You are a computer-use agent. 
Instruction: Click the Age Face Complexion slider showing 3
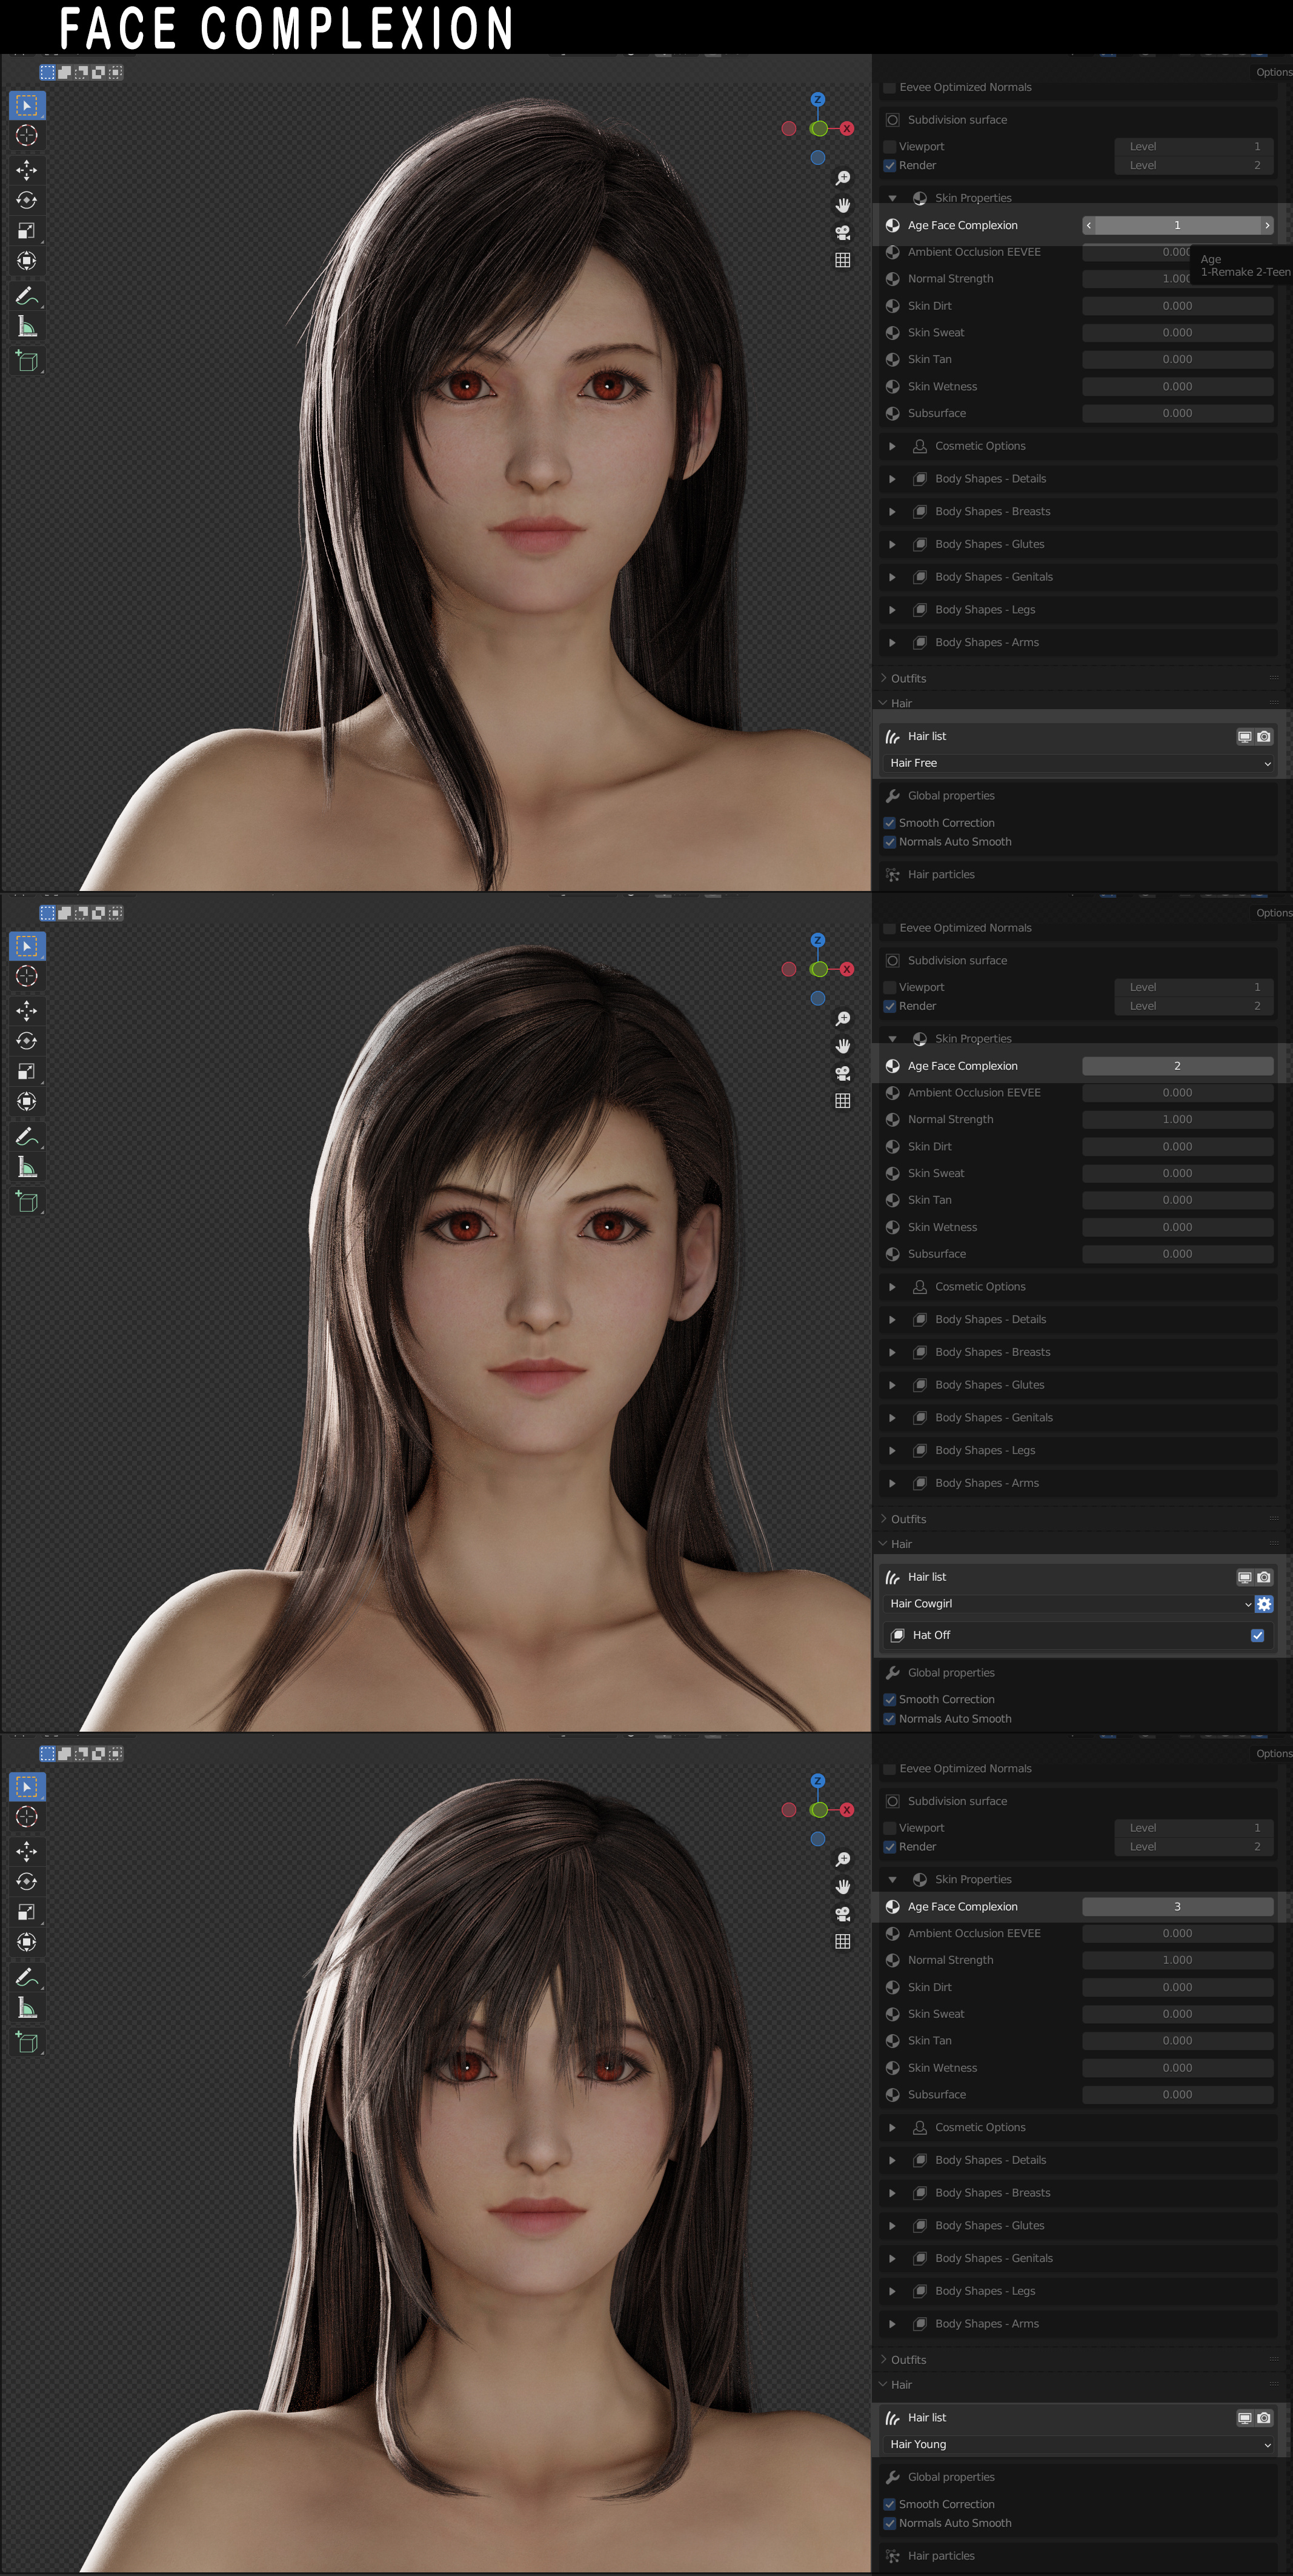(1178, 1907)
